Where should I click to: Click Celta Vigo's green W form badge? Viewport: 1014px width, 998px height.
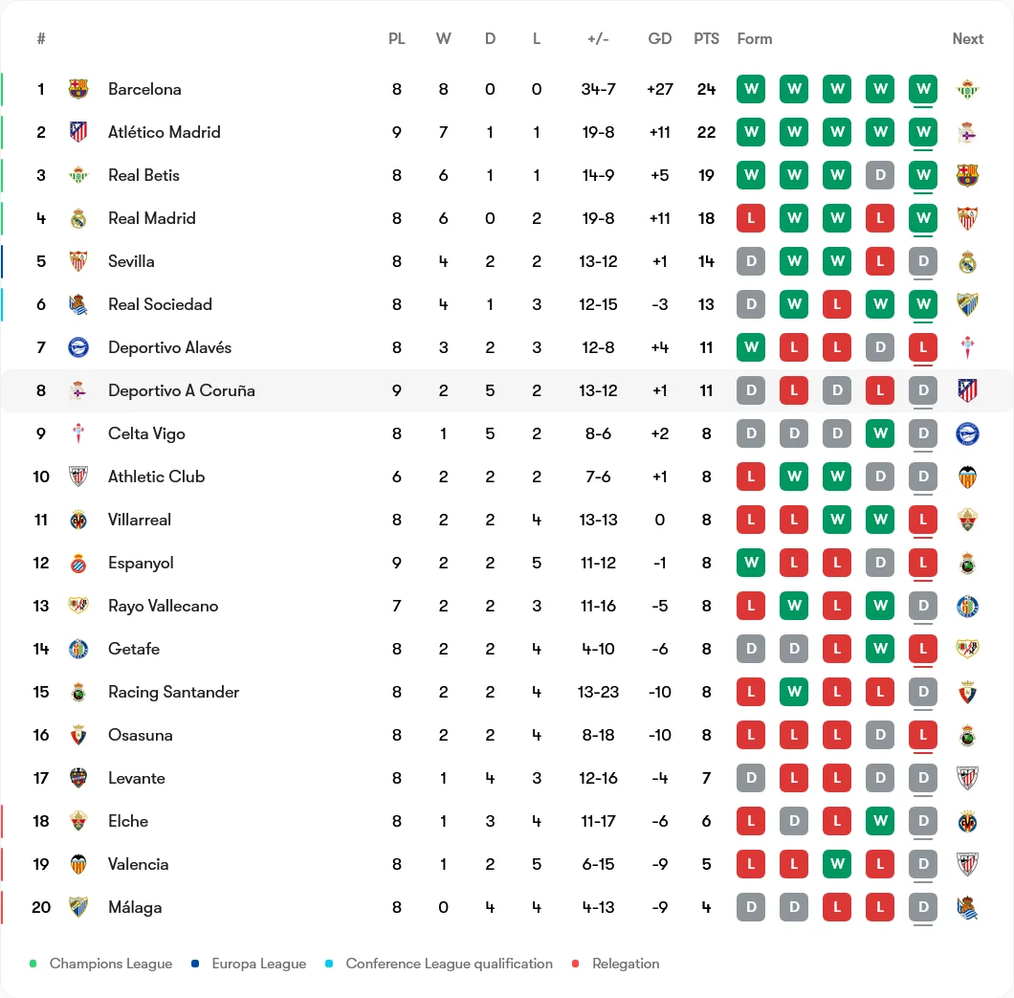click(880, 433)
